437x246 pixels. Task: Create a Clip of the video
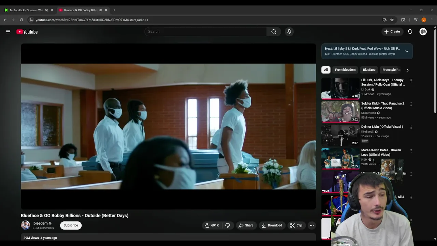(x=296, y=225)
